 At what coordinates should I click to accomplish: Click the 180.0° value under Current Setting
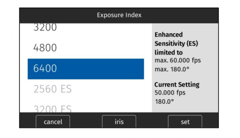pos(164,101)
